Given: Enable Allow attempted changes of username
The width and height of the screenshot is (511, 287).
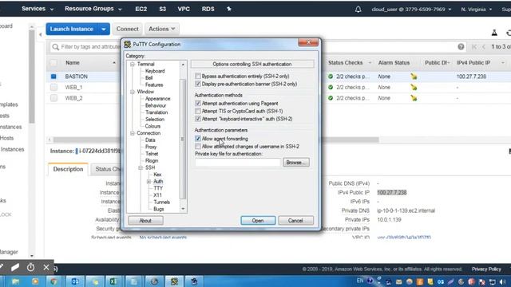Looking at the screenshot, I should (x=198, y=147).
